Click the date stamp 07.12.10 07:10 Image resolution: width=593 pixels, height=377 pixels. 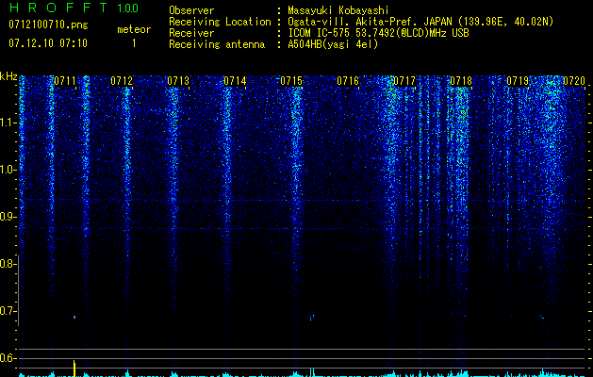48,43
